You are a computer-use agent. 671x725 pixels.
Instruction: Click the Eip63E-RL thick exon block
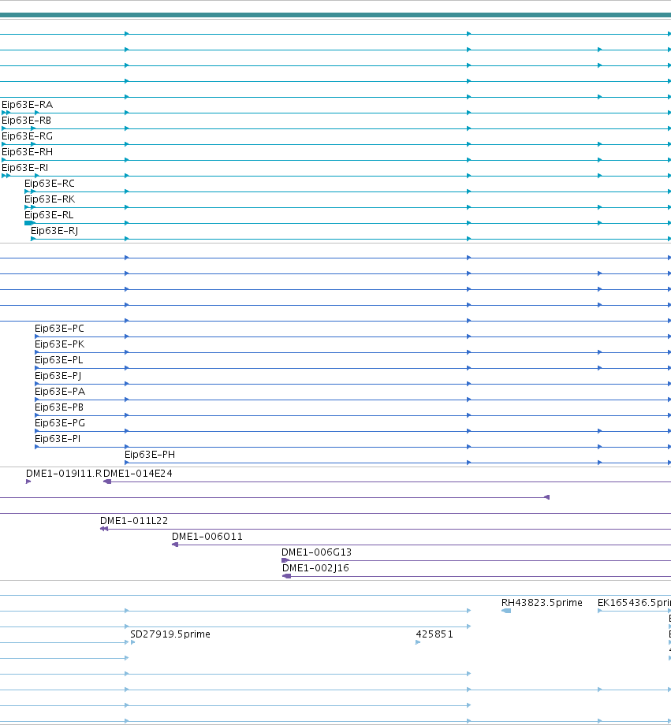pyautogui.click(x=29, y=223)
